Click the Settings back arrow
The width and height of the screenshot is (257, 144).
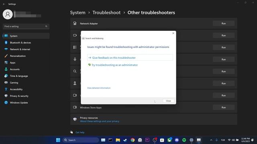point(4,4)
